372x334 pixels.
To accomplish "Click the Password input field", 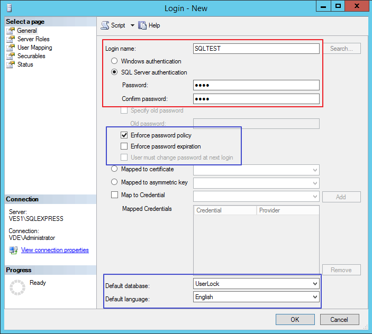I will (256, 85).
